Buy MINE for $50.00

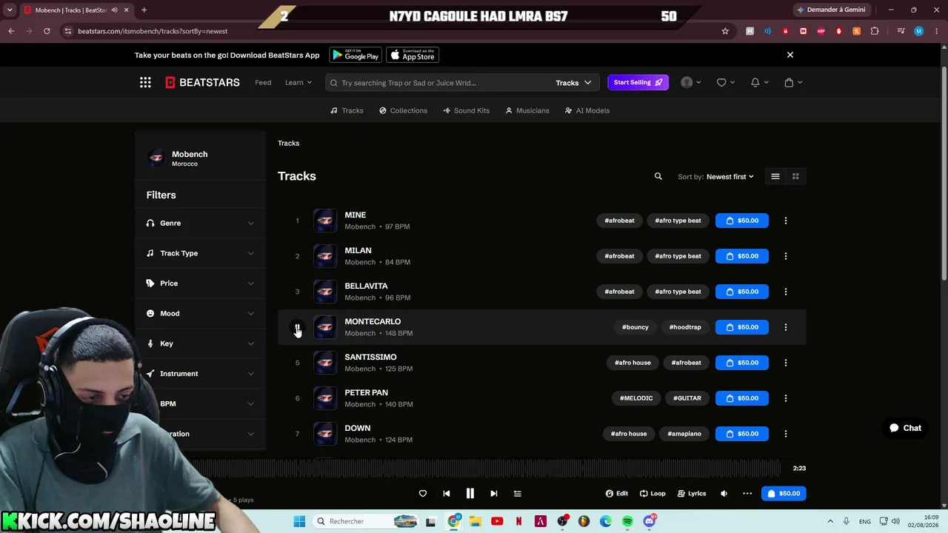[742, 221]
